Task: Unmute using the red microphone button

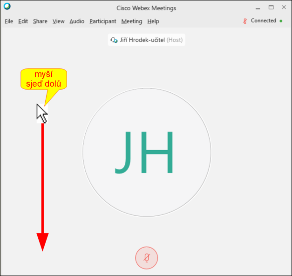Action: point(147,258)
